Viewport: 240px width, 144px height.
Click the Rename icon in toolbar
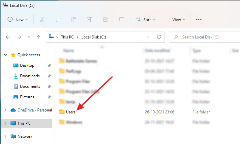pyautogui.click(x=90, y=19)
